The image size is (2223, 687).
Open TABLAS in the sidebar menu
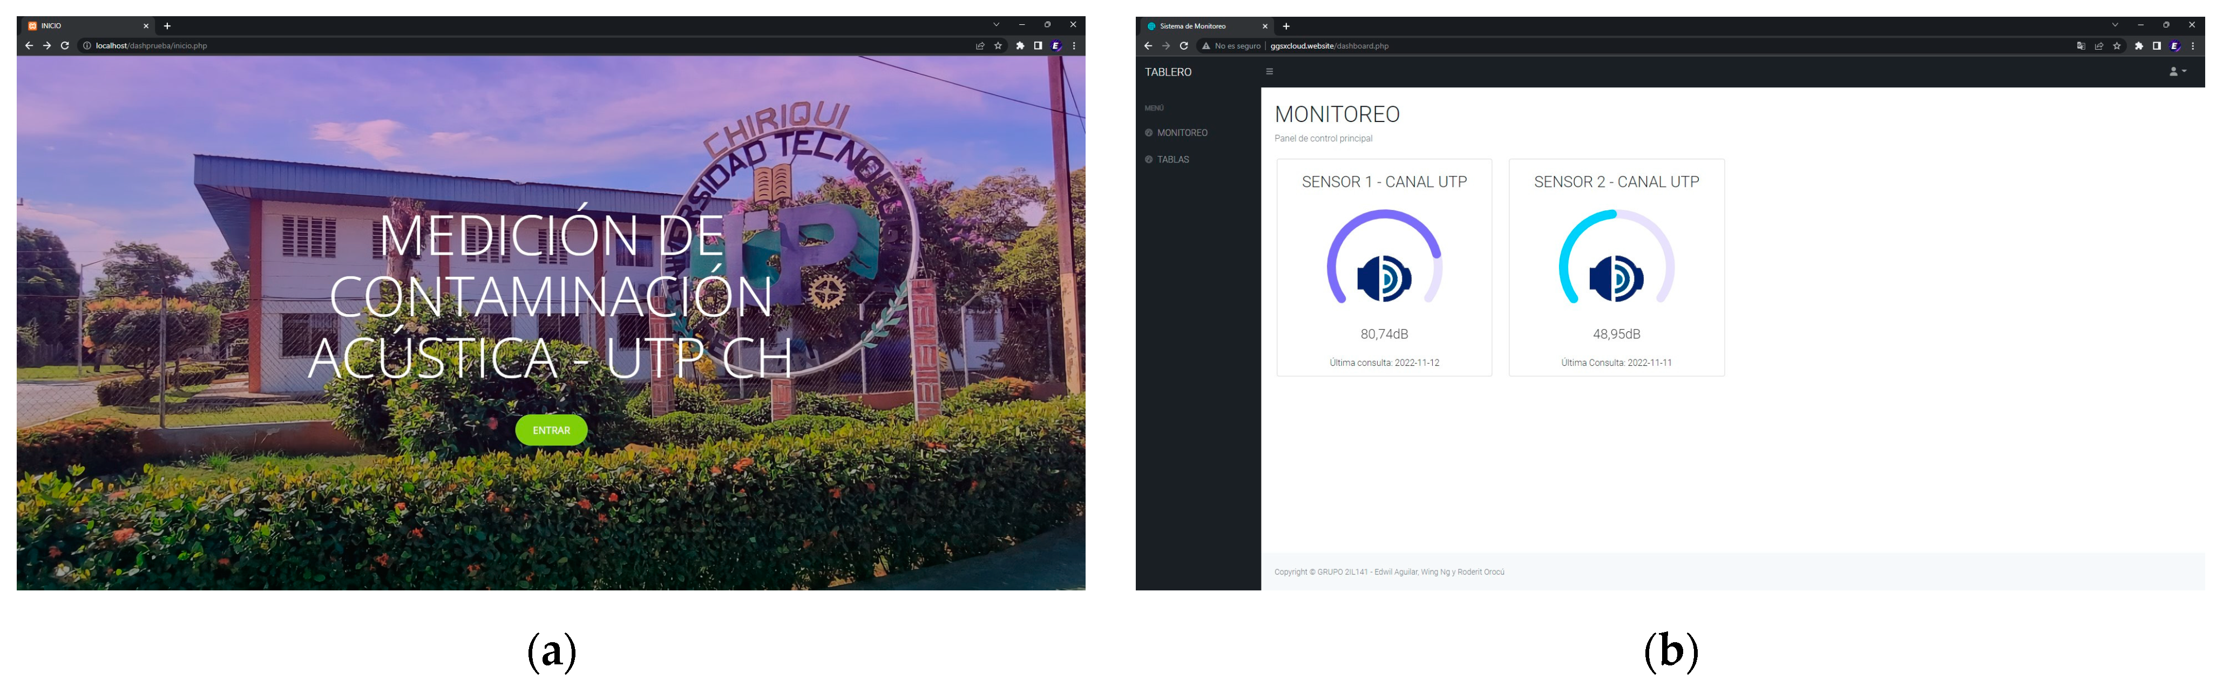tap(1173, 160)
